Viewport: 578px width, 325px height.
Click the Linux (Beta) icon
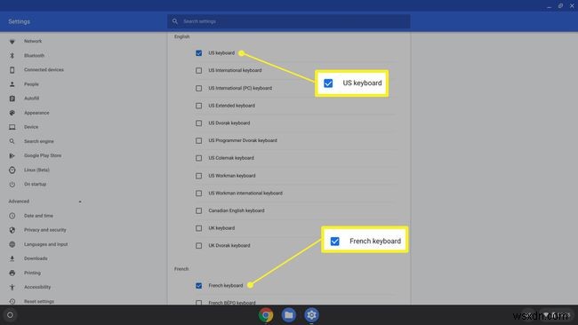coord(12,170)
